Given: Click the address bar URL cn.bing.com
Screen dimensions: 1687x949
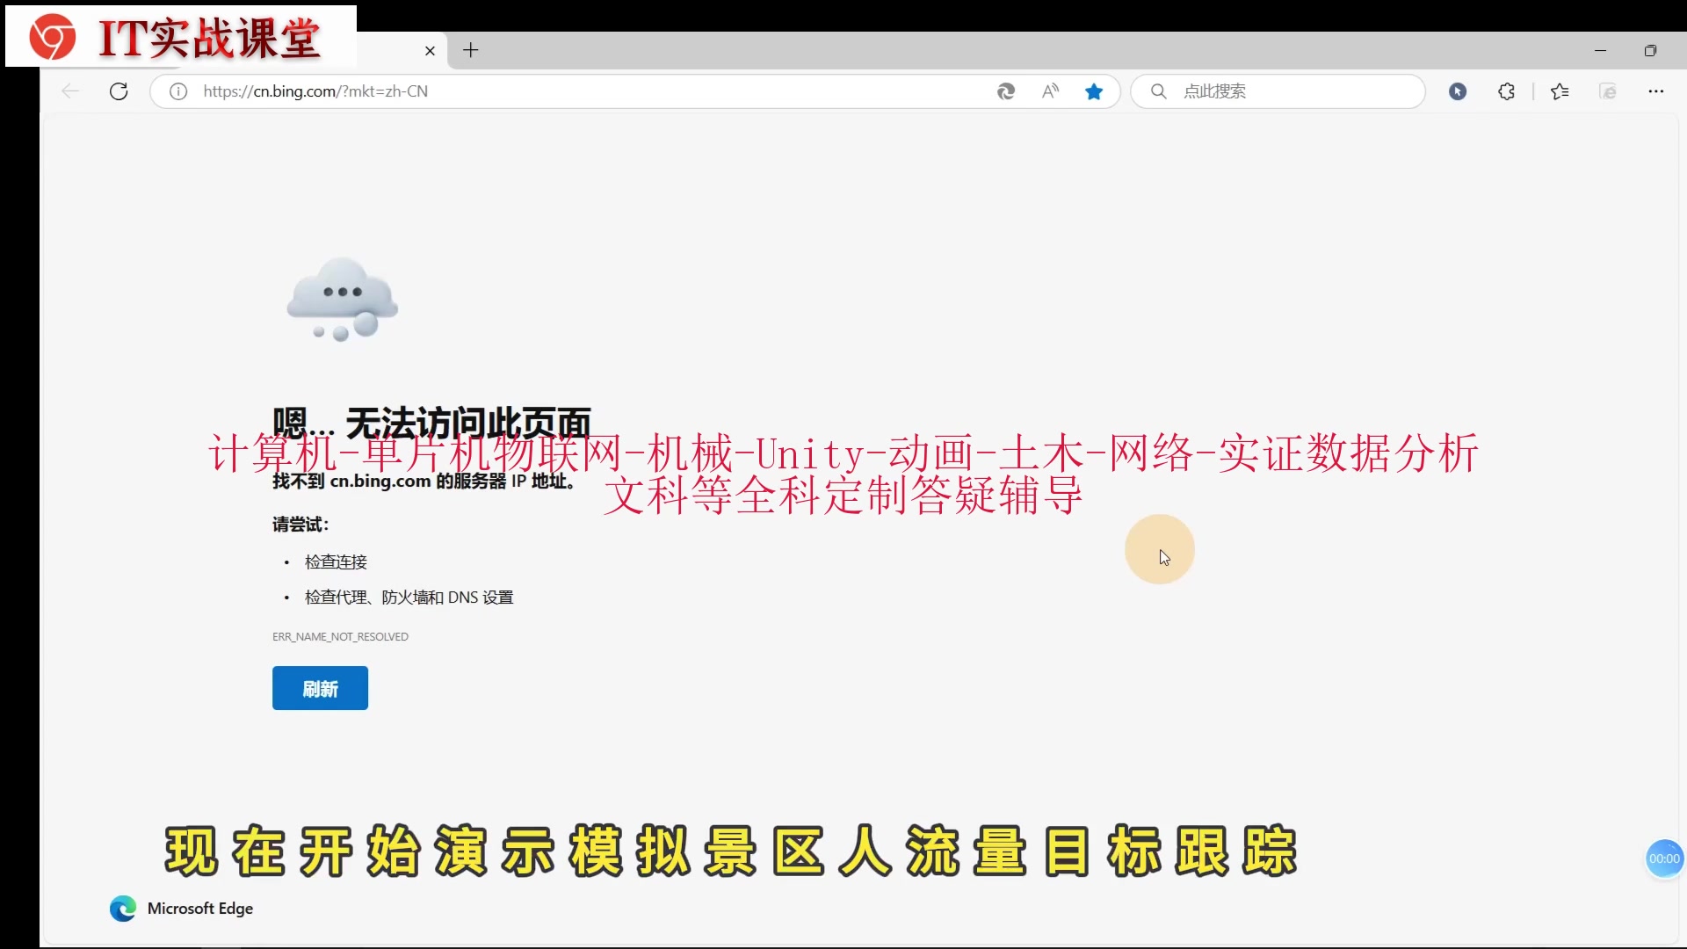Looking at the screenshot, I should click(315, 91).
